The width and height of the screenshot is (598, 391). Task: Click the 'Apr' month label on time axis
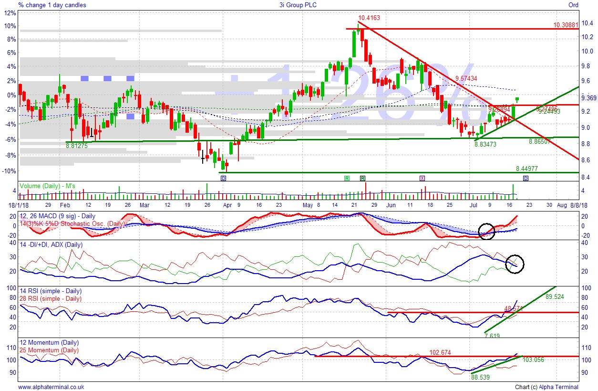[228, 205]
